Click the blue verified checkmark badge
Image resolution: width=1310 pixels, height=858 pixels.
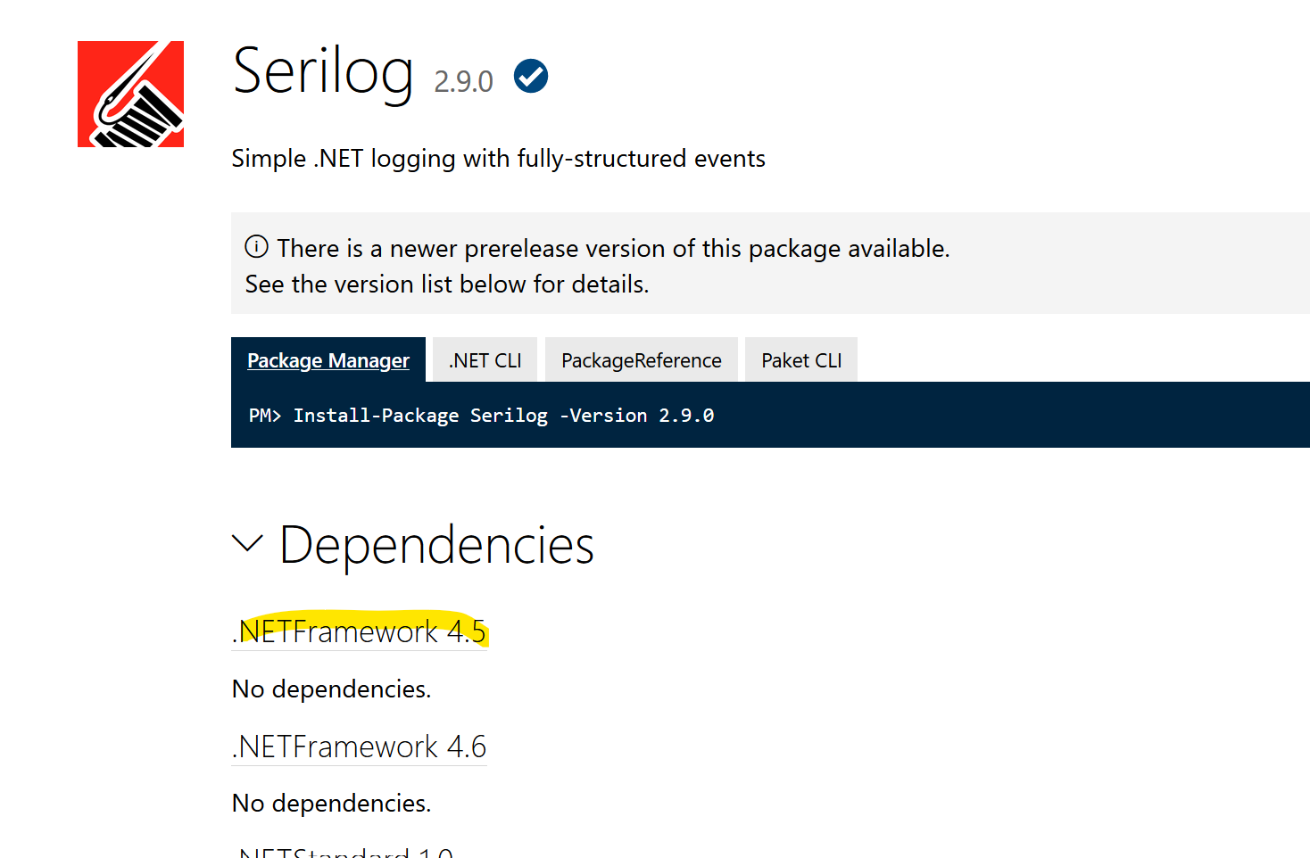[529, 76]
